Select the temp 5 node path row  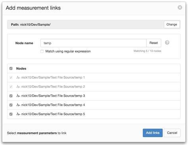tap(94, 114)
